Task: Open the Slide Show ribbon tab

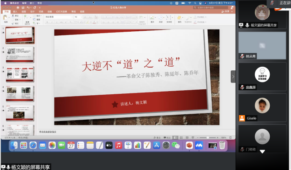Action: (62, 11)
